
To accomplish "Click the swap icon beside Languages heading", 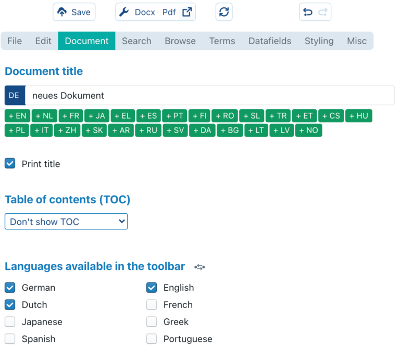I will (x=199, y=267).
